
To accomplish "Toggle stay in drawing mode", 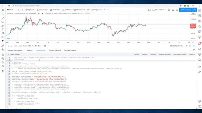I will click(x=3, y=58).
